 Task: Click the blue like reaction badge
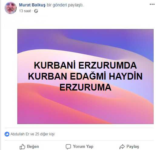7,134
